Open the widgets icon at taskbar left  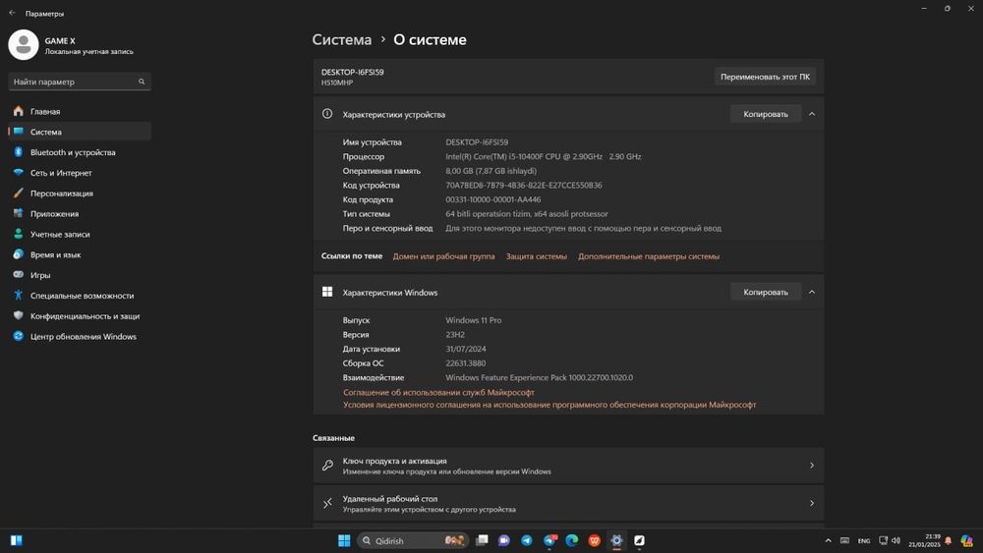[x=17, y=540]
